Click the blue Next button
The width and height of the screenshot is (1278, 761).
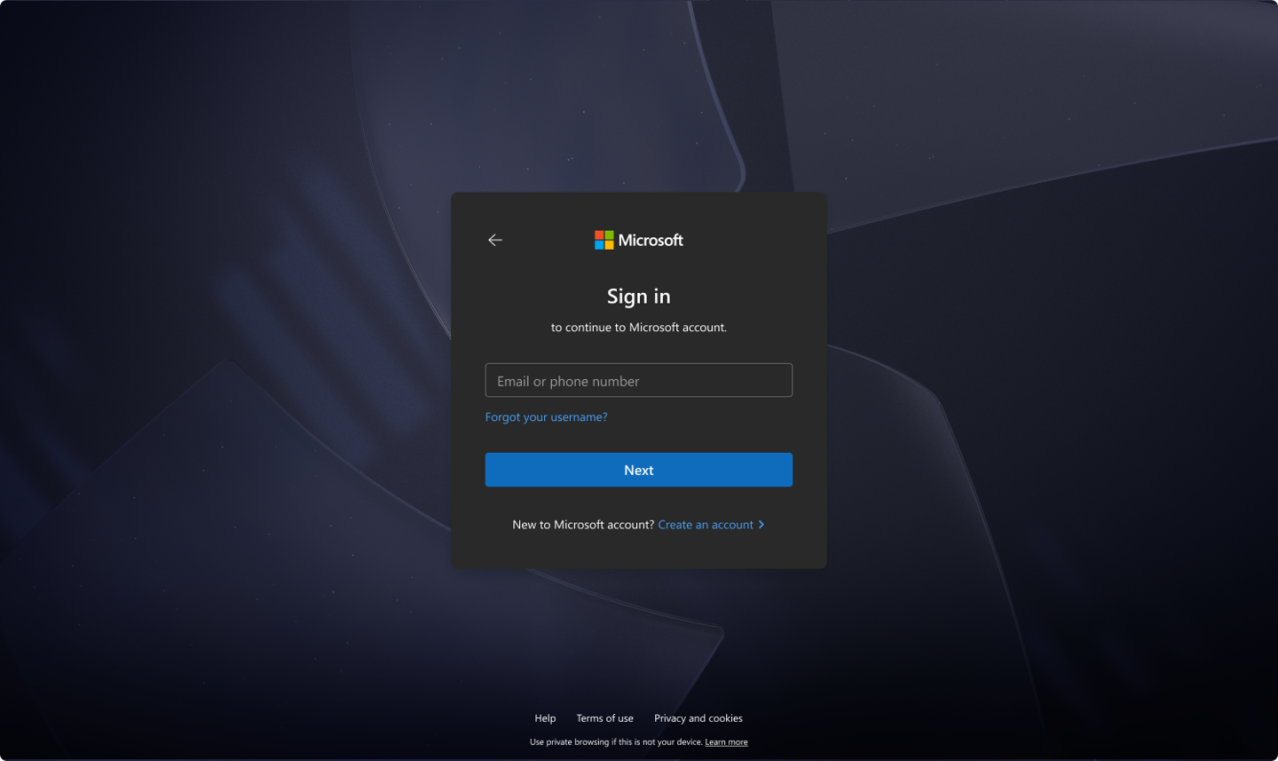639,470
